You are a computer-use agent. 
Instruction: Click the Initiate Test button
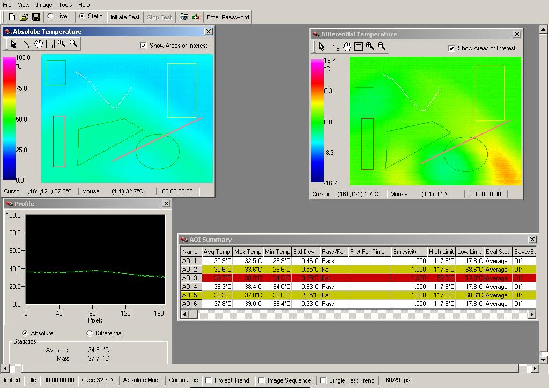(x=124, y=17)
